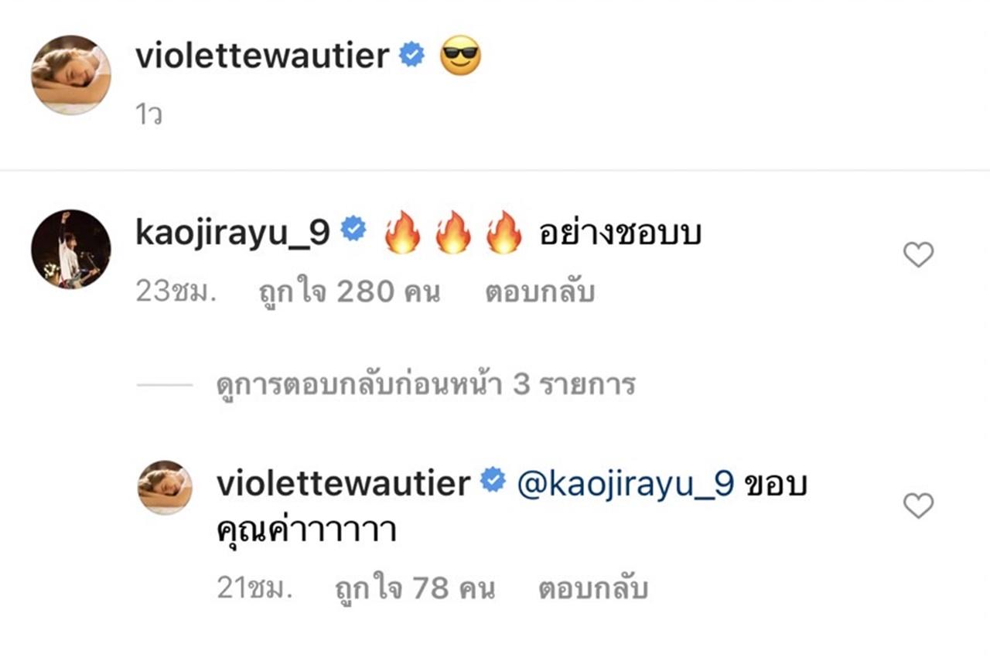Expand the 3 previous replies (ดูการตอบกลับก่อนหน้า)

click(x=425, y=384)
